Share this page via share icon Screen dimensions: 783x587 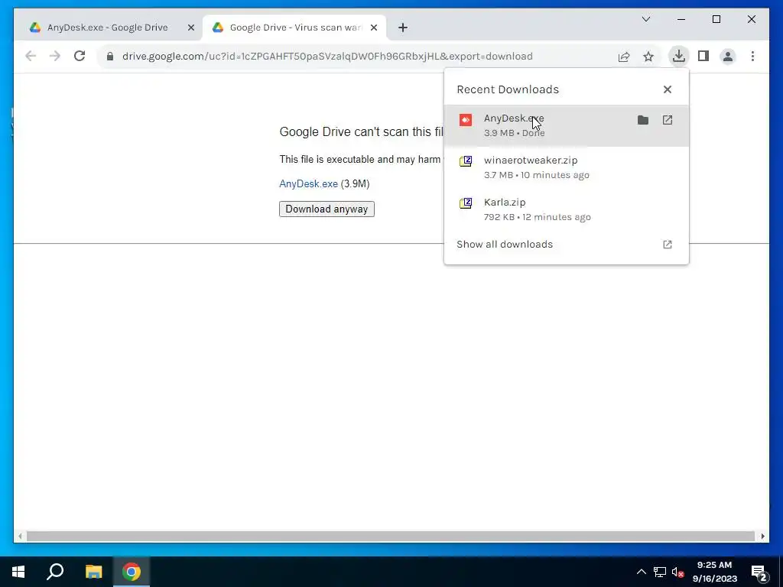pos(624,57)
